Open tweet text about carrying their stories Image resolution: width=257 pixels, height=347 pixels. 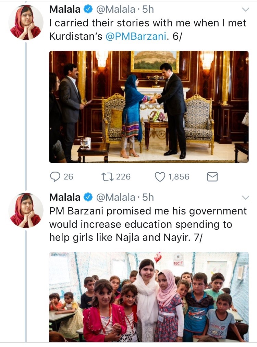pyautogui.click(x=148, y=23)
